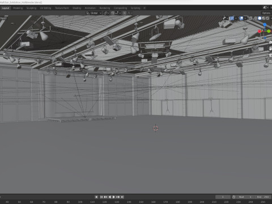Switch perspective/orthographic view icon

(x=270, y=61)
